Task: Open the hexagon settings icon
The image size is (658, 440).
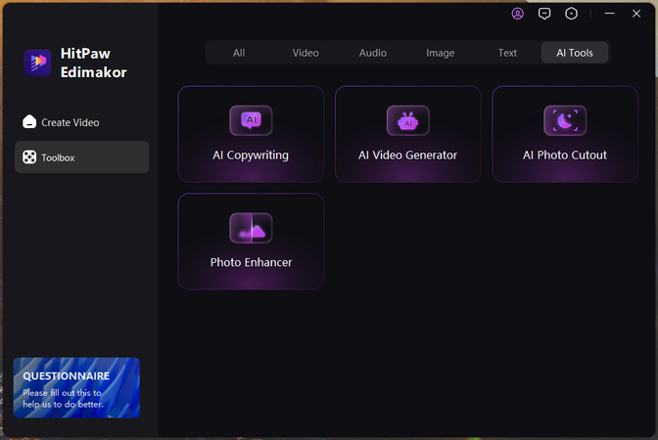Action: 572,14
